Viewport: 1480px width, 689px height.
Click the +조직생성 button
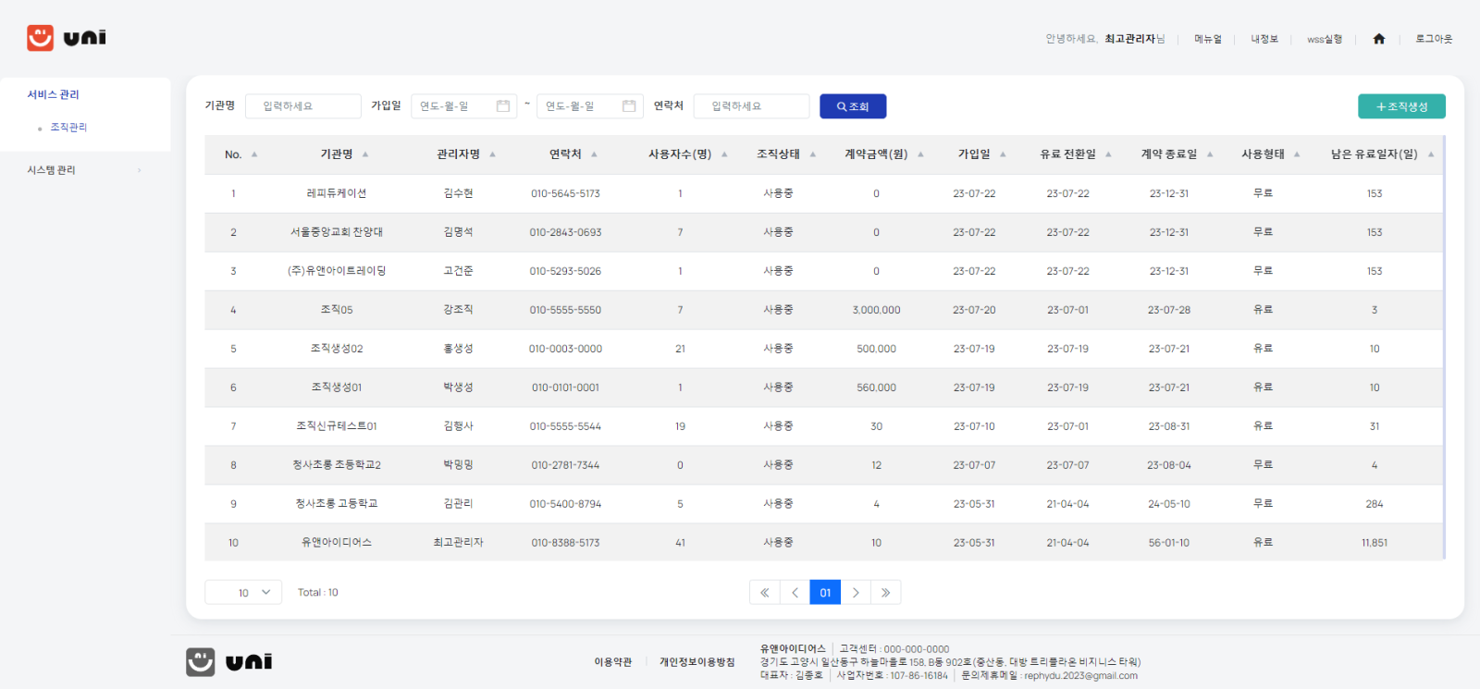(1400, 106)
